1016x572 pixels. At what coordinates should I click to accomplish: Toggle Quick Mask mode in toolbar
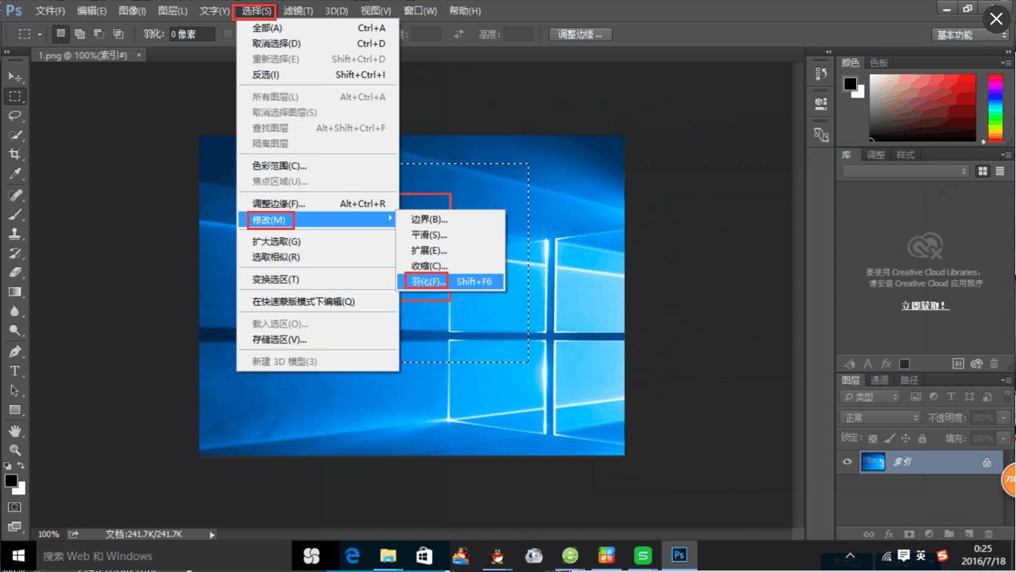click(x=14, y=507)
